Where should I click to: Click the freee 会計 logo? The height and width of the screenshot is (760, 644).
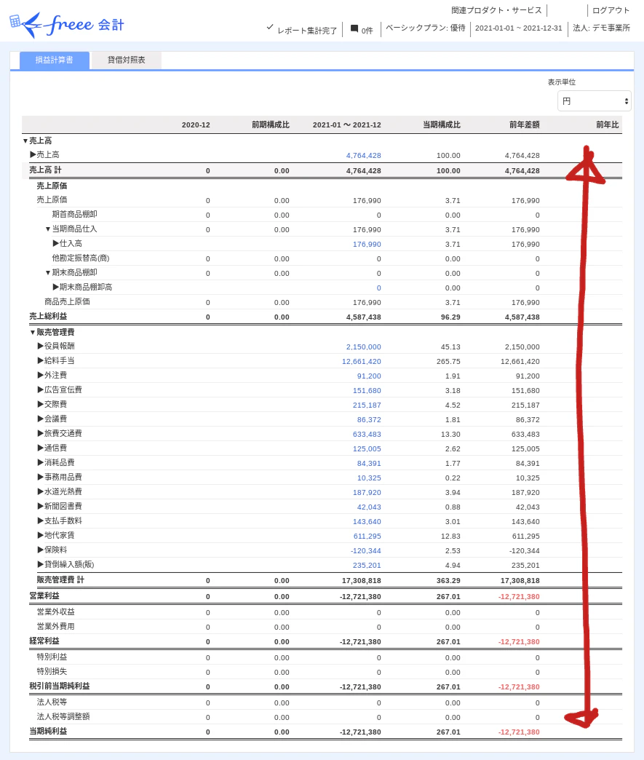tap(67, 25)
